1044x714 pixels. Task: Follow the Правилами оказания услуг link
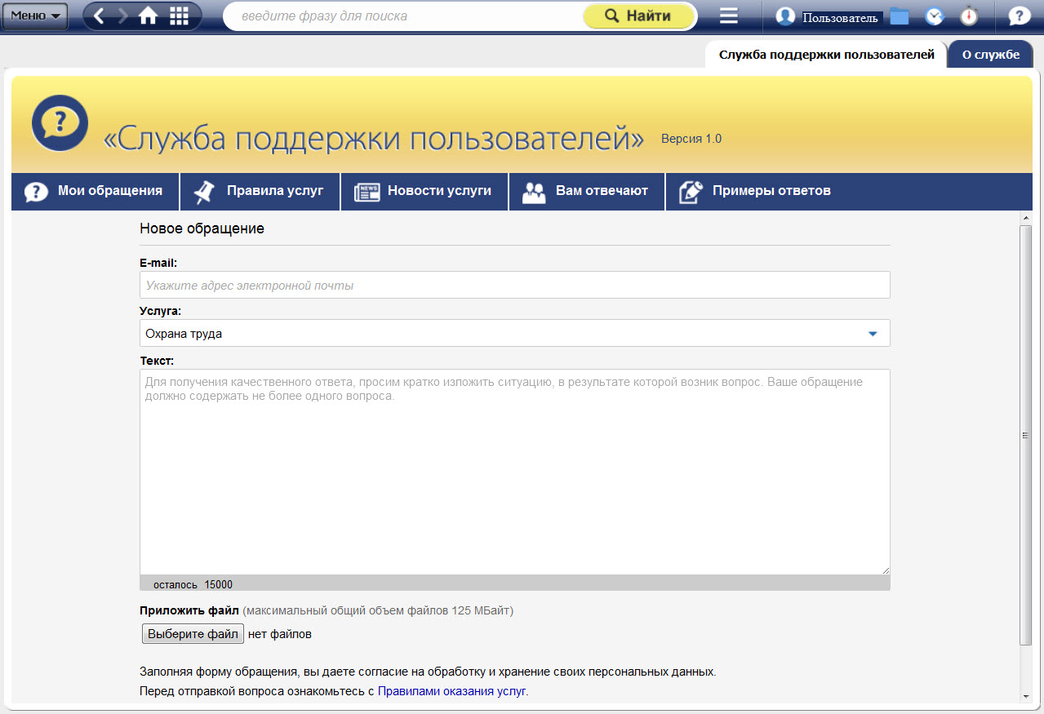click(451, 691)
